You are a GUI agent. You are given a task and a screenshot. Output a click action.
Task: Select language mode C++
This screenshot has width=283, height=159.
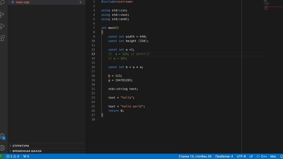coord(264,156)
